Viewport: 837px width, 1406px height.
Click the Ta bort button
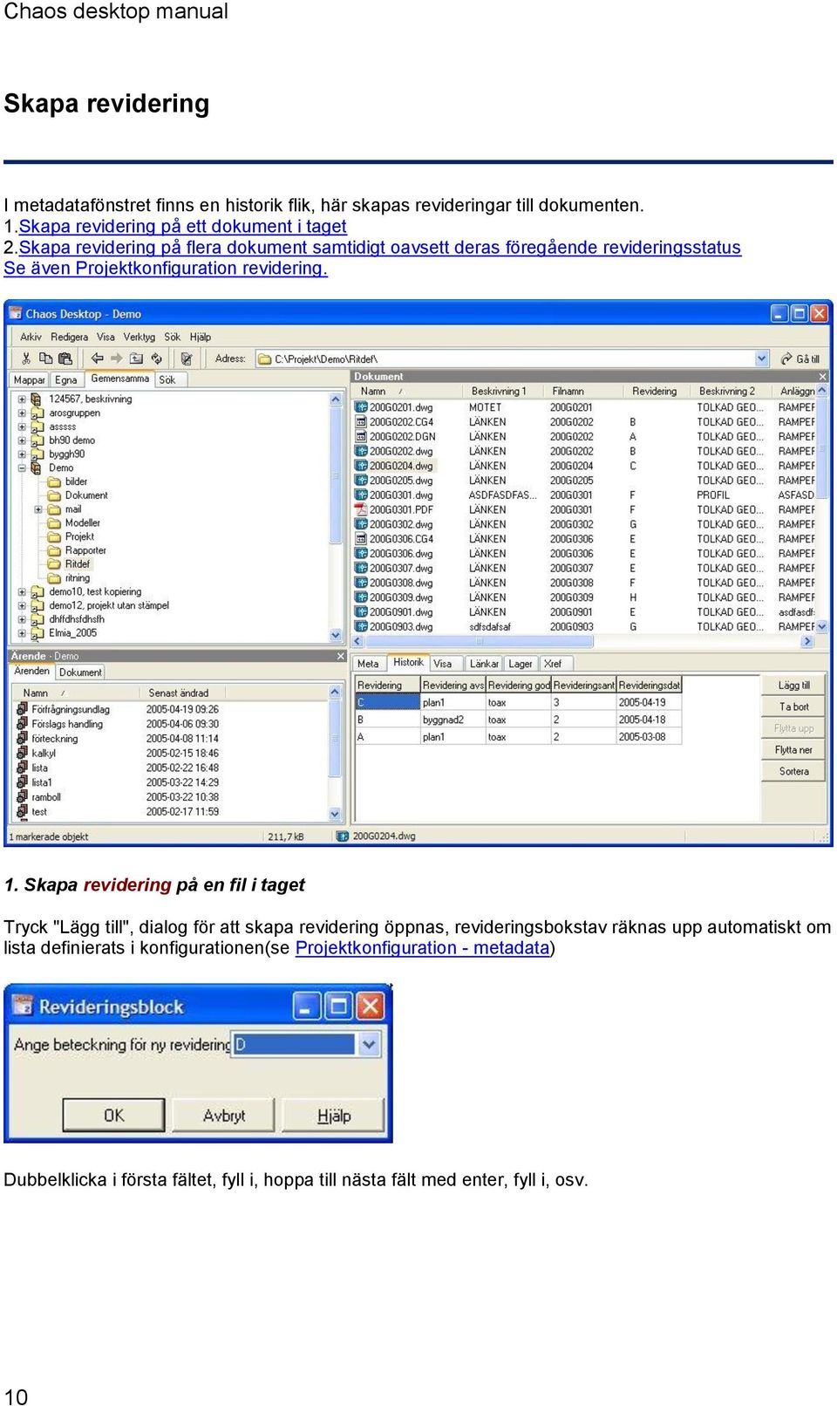pos(793,706)
